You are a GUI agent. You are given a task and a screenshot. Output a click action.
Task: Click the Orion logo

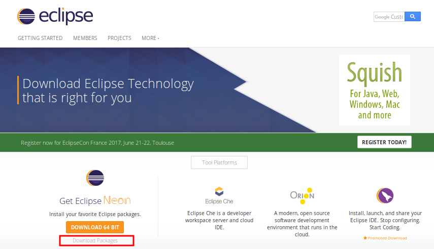point(302,196)
